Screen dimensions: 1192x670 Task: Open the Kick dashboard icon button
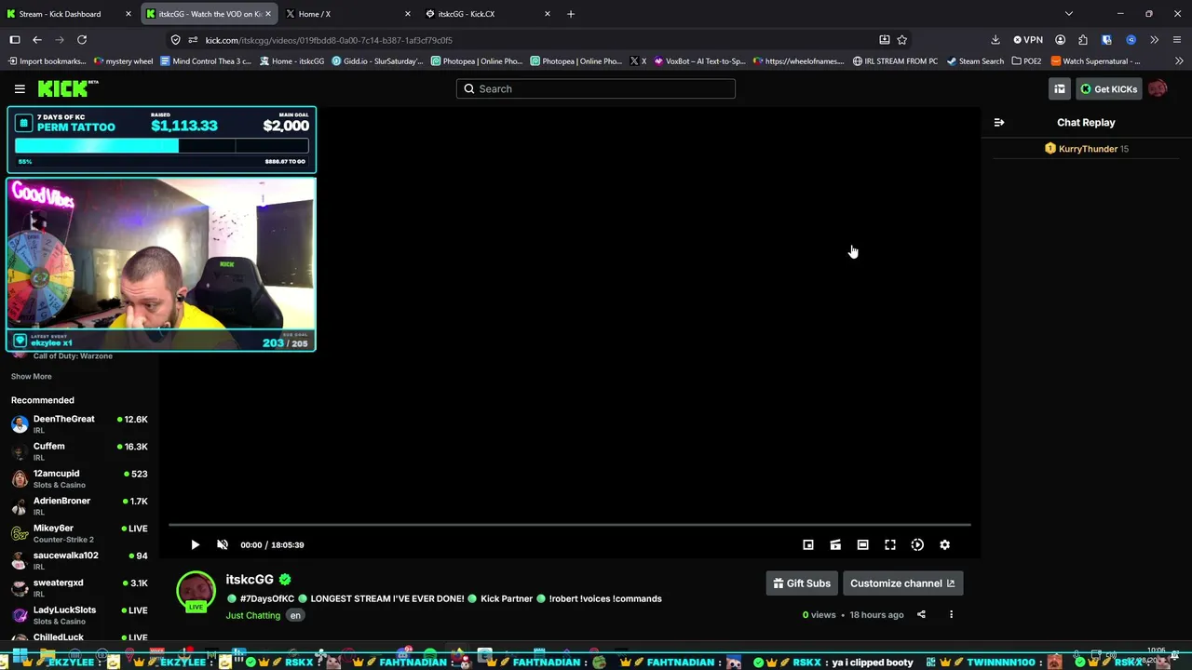click(1060, 88)
